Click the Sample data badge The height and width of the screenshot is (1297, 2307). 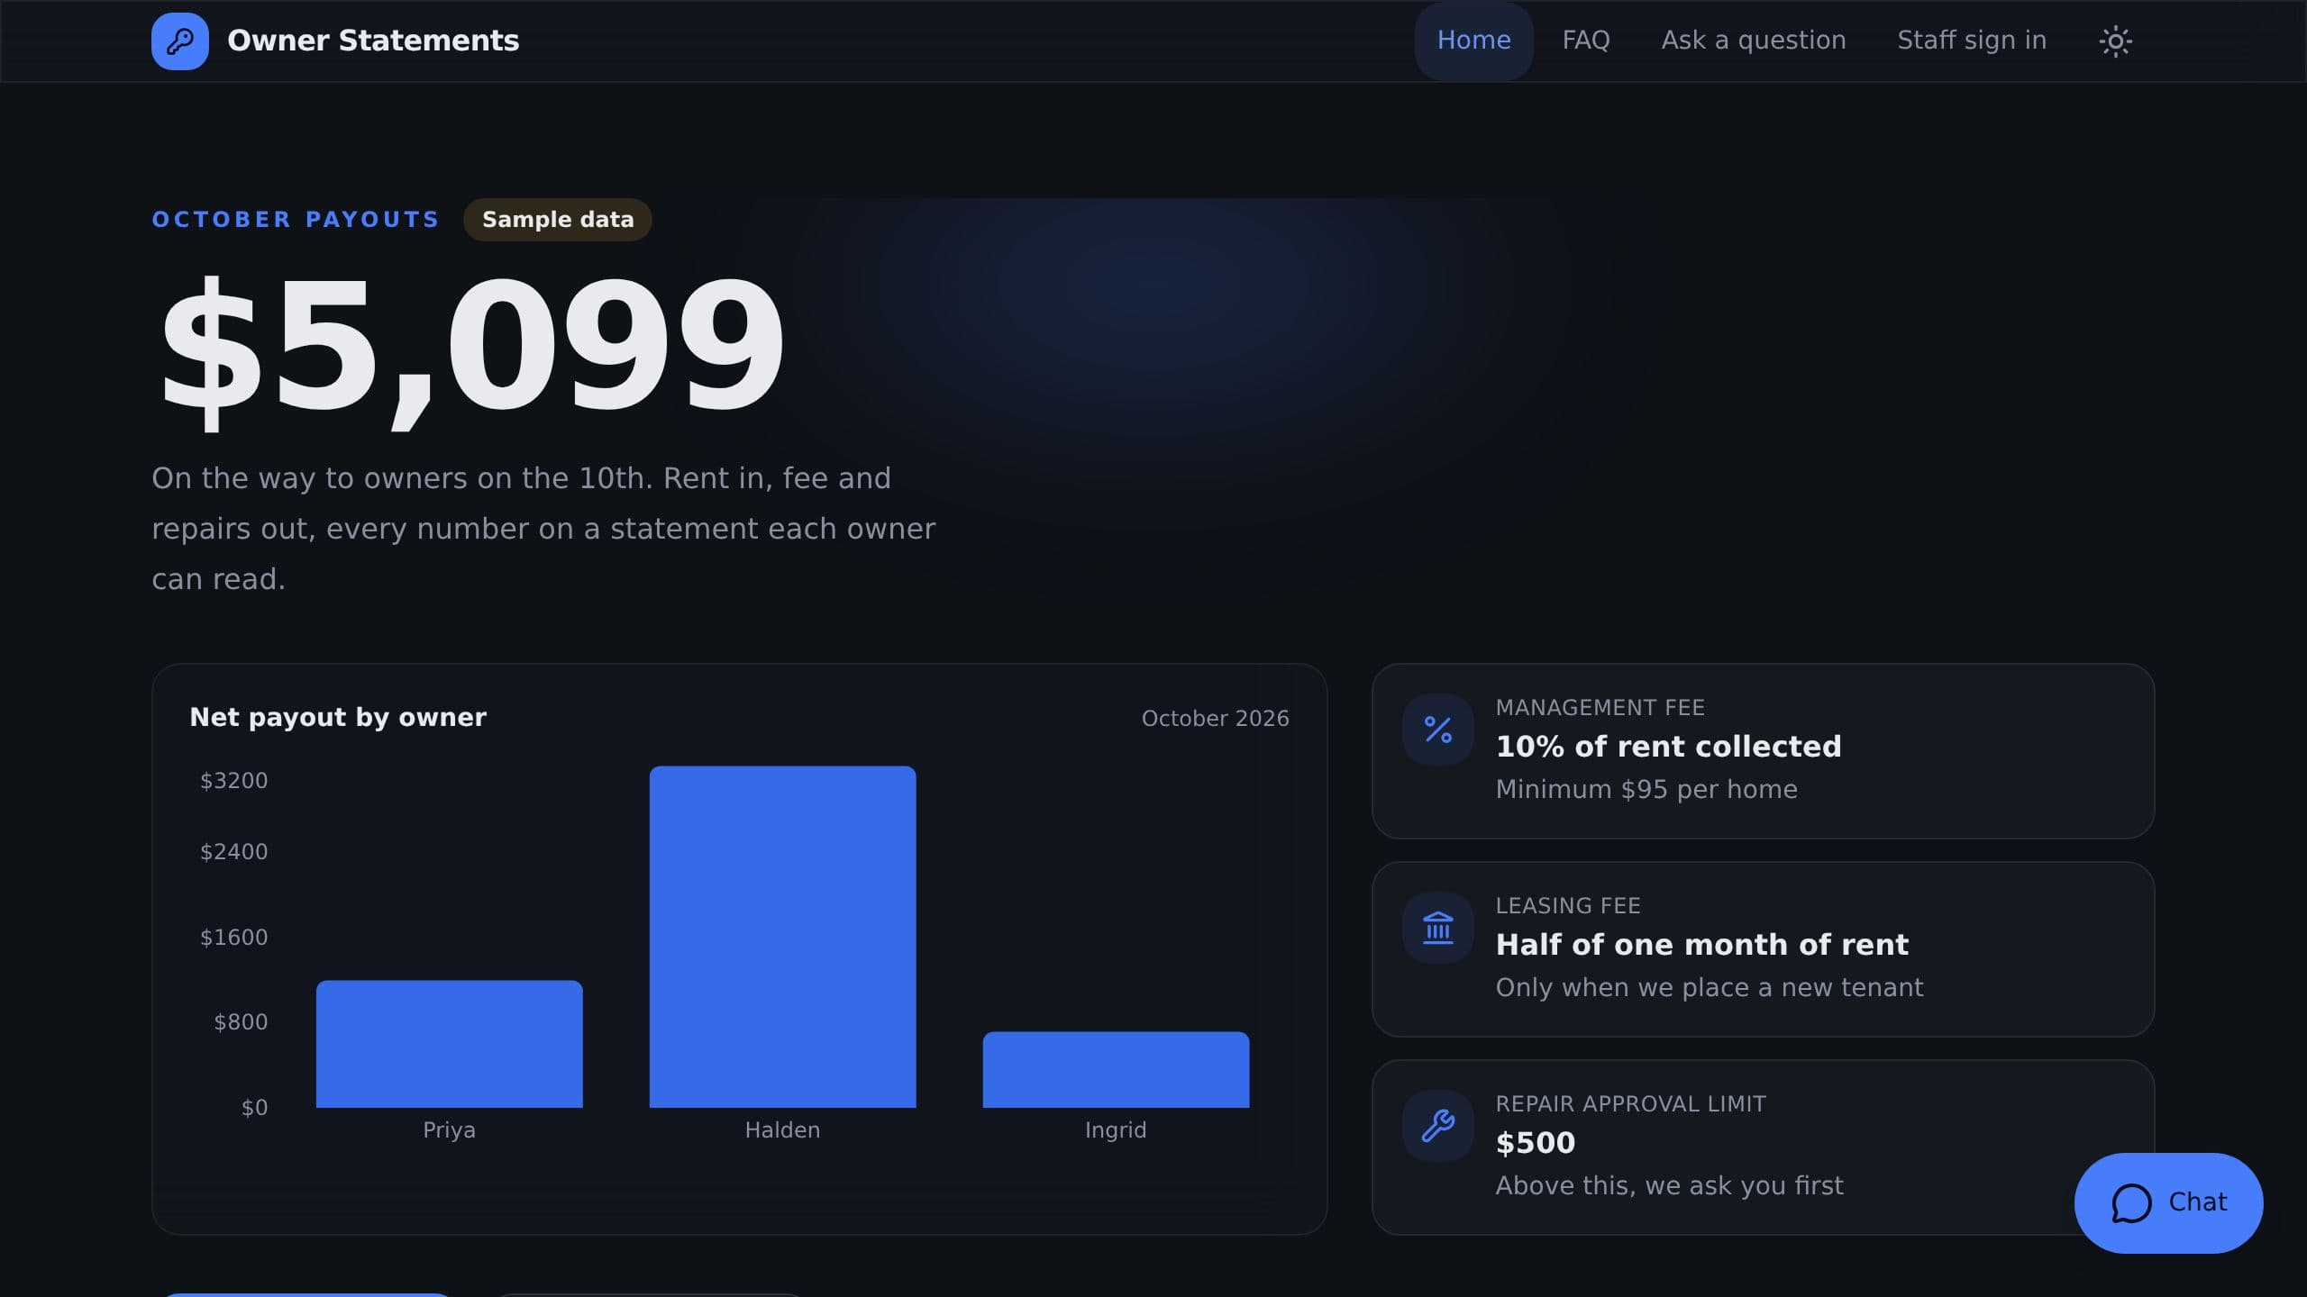point(558,220)
